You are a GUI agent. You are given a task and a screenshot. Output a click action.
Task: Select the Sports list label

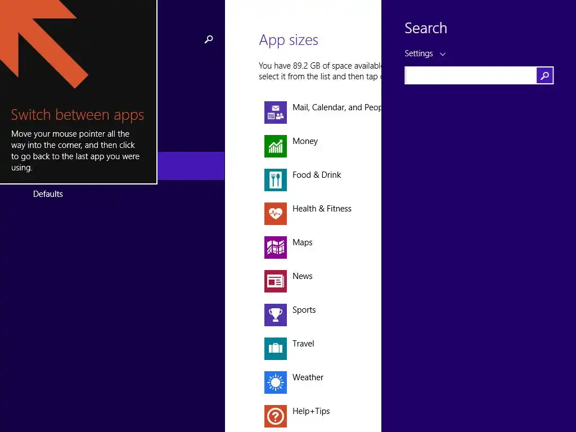pyautogui.click(x=304, y=310)
